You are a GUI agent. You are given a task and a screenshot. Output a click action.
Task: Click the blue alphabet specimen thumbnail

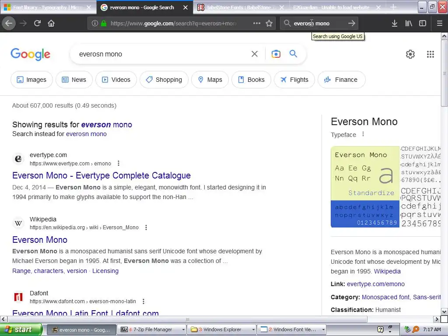coord(365,214)
